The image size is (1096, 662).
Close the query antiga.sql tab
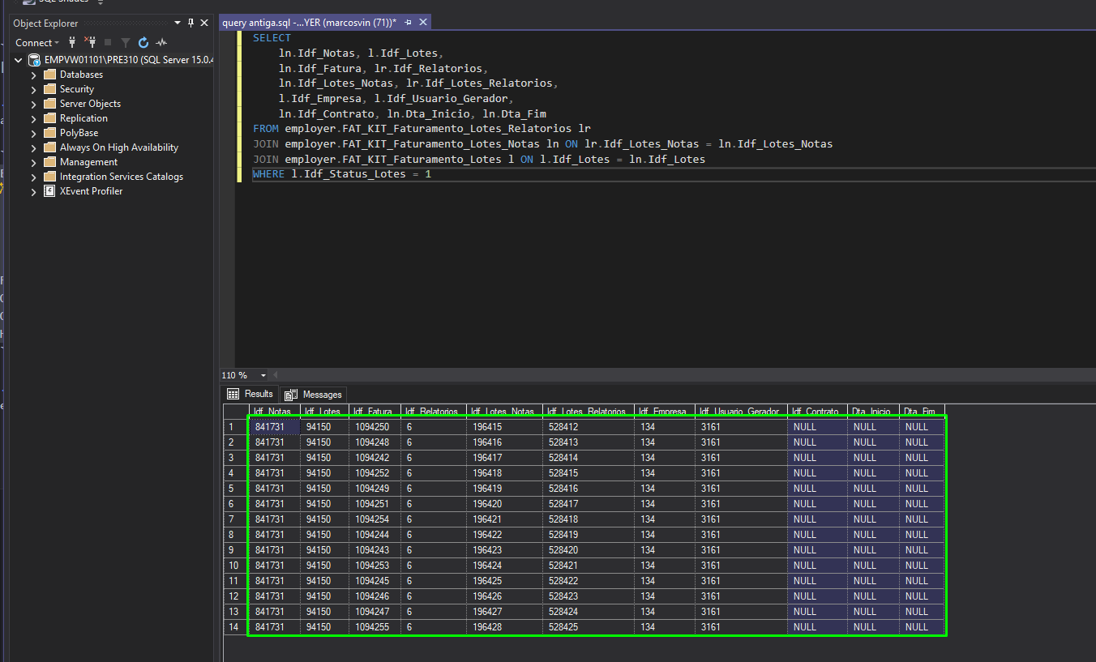point(422,23)
